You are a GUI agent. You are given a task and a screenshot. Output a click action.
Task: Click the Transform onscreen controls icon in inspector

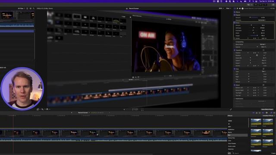(x=263, y=50)
